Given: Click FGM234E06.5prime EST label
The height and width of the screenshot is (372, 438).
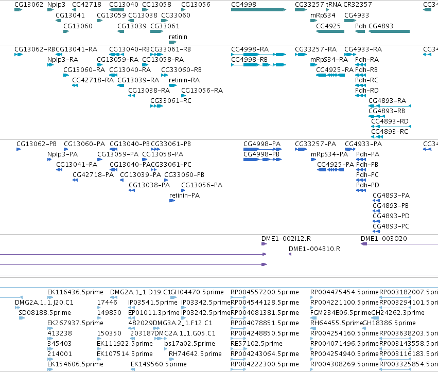Looking at the screenshot, I should [341, 313].
